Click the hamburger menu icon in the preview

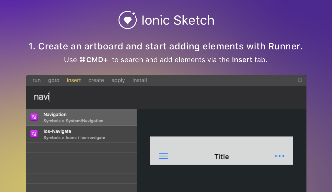tap(164, 156)
